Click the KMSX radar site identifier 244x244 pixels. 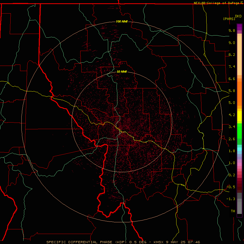click(159, 242)
